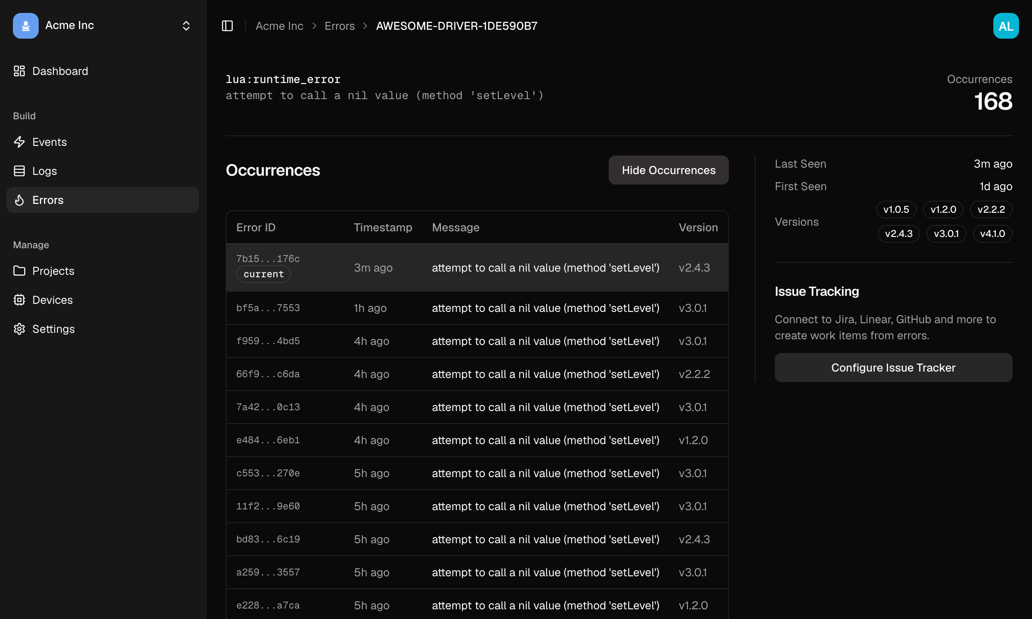The height and width of the screenshot is (619, 1032).
Task: Open occurrence a259...3557
Action: coord(477,572)
